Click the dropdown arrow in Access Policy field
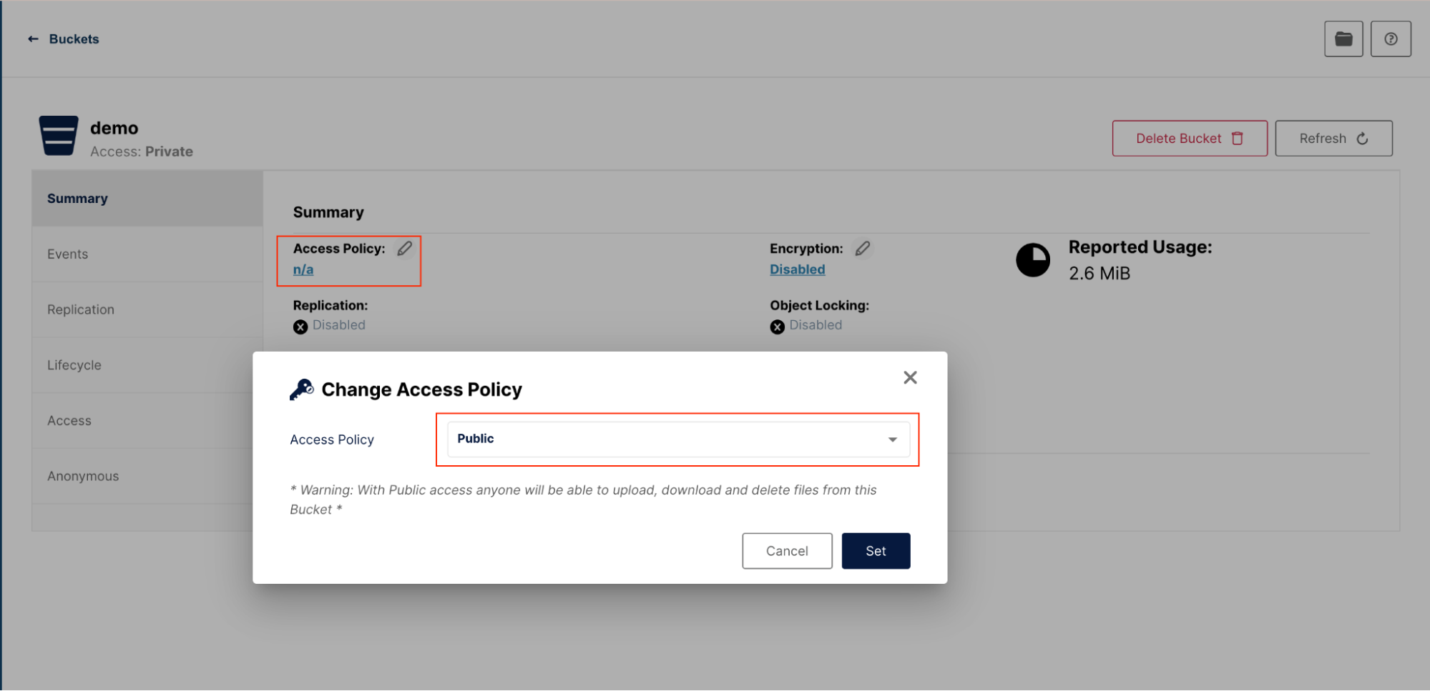This screenshot has height=691, width=1430. 892,439
